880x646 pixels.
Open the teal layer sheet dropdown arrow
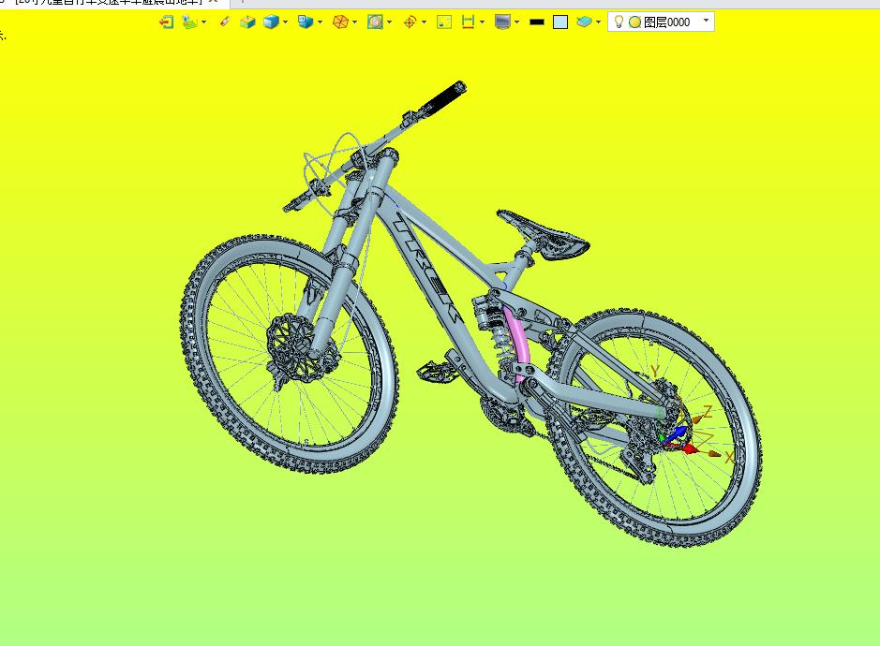coord(598,22)
